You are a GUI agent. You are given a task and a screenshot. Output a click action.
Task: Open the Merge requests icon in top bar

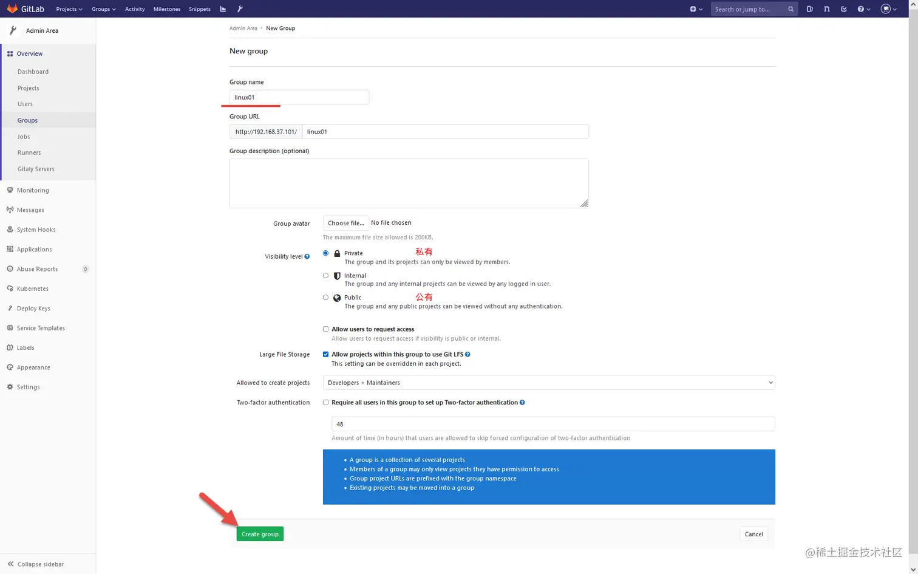click(x=826, y=9)
